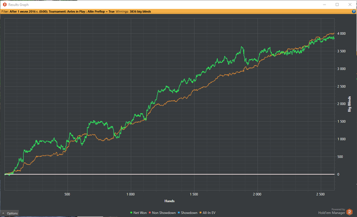Click the Hold'em Manager 2 app icon in title bar
This screenshot has height=217, width=357.
point(5,5)
